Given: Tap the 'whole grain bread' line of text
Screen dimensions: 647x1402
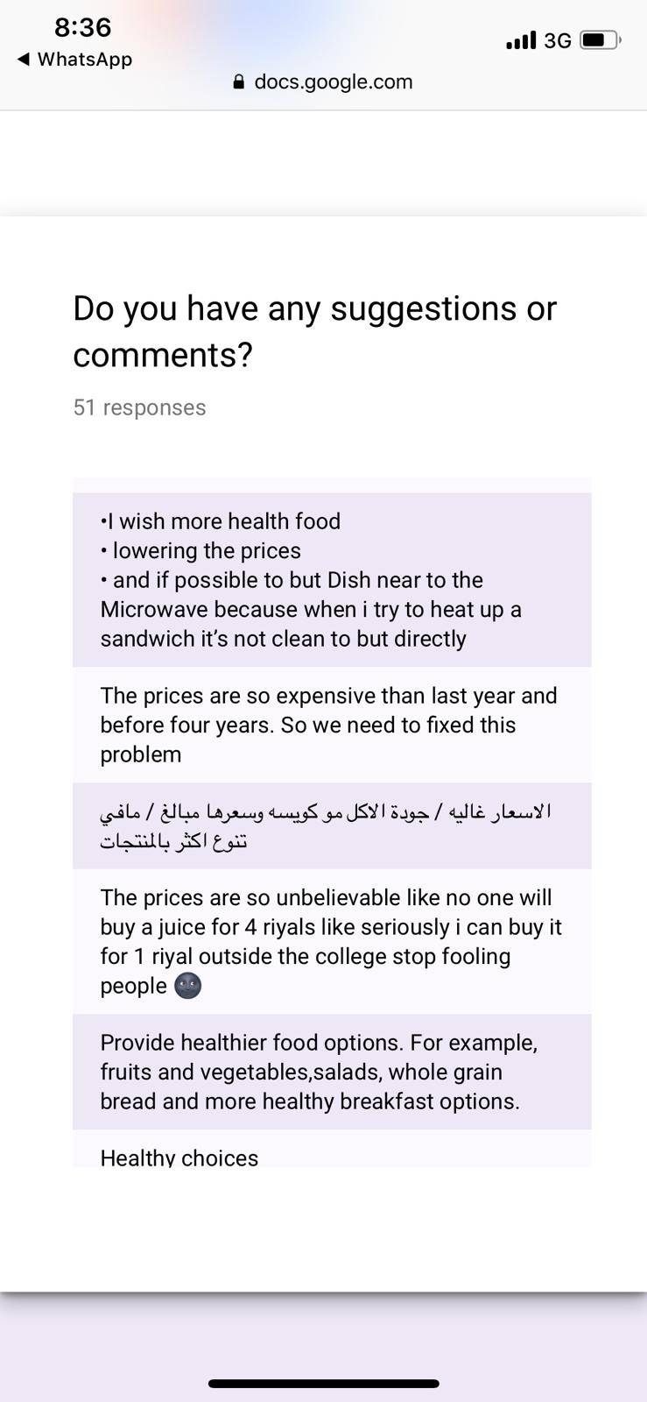Looking at the screenshot, I should (310, 1101).
